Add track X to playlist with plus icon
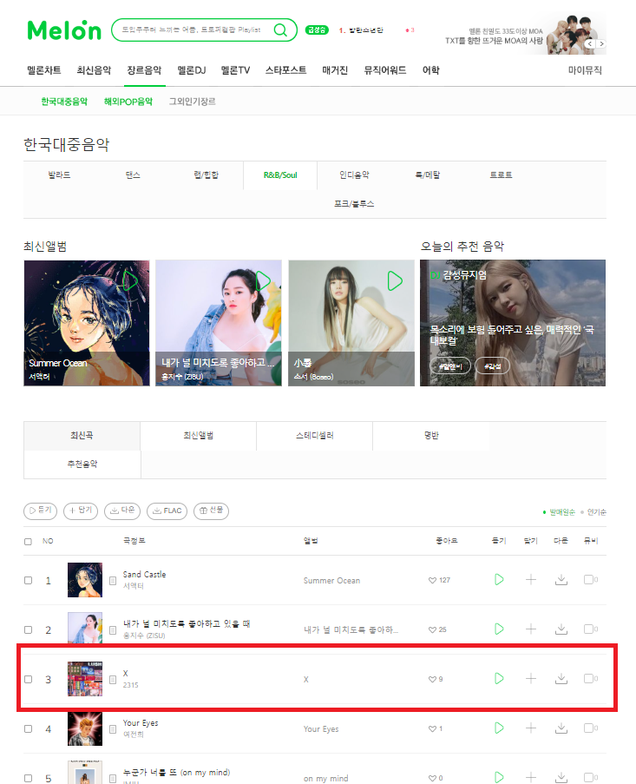The width and height of the screenshot is (636, 784). 531,678
